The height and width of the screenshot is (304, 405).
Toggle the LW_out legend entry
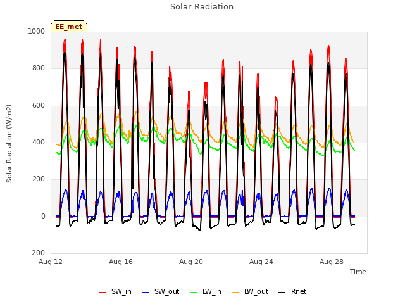[x=250, y=291]
